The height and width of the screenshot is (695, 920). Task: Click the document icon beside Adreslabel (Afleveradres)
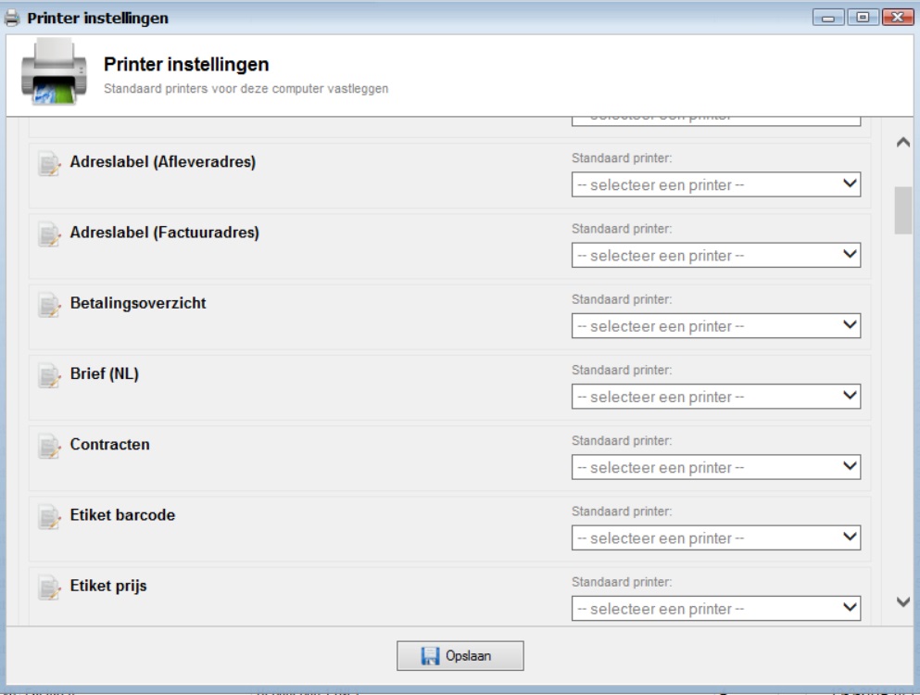[x=48, y=165]
